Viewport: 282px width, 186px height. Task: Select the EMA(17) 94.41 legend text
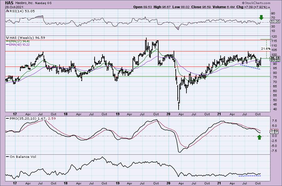[19, 41]
